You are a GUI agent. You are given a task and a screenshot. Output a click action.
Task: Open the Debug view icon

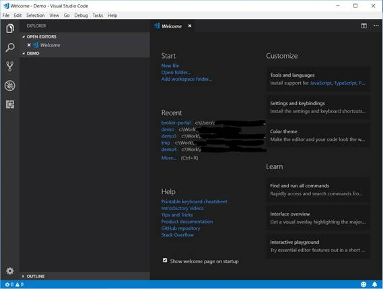tap(10, 86)
